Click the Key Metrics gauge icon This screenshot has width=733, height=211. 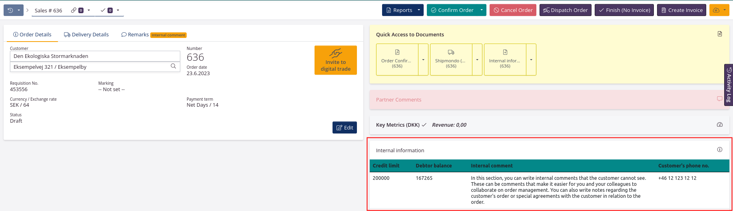[x=719, y=125]
